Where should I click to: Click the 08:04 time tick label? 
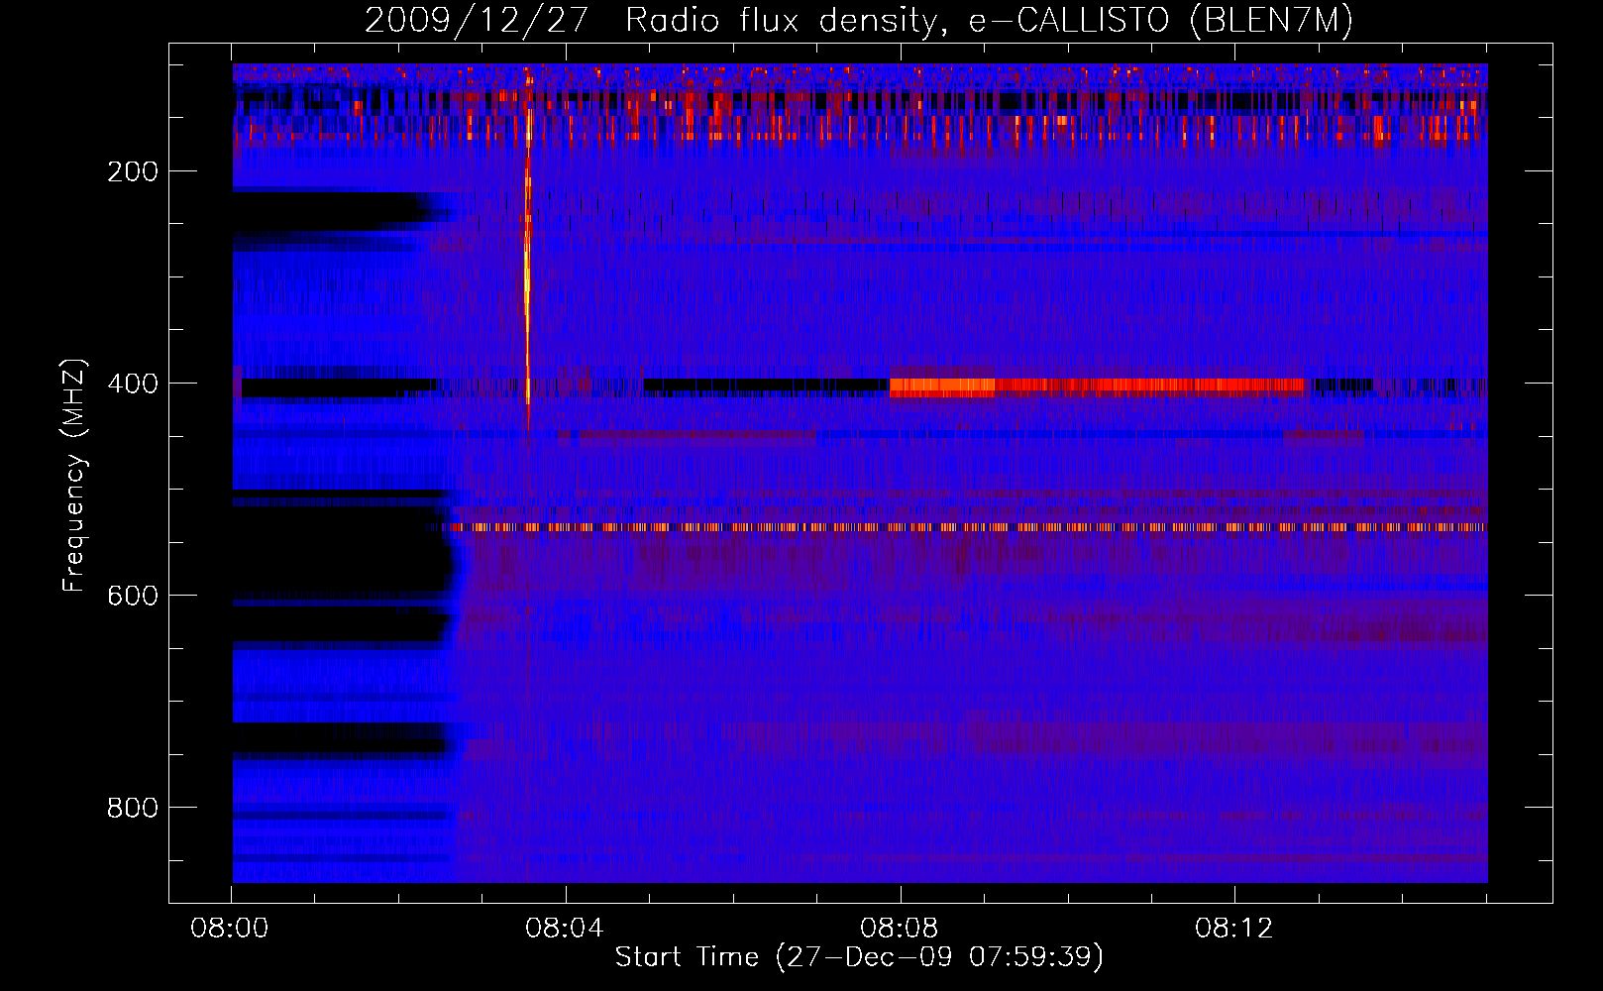click(x=565, y=929)
